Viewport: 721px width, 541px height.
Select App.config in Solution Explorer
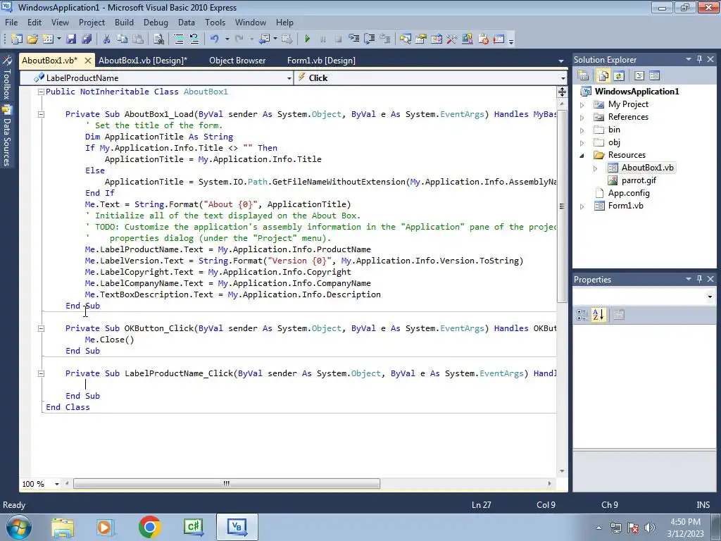click(x=629, y=193)
